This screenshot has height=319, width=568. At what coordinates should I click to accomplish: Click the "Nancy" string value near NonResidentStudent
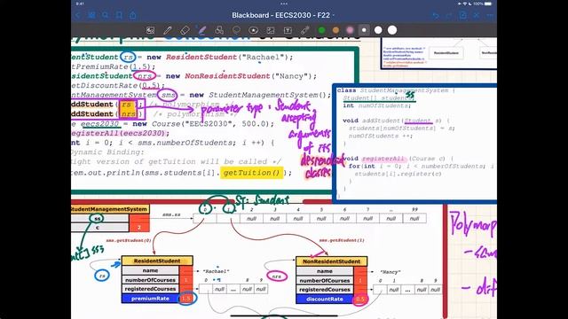[390, 272]
